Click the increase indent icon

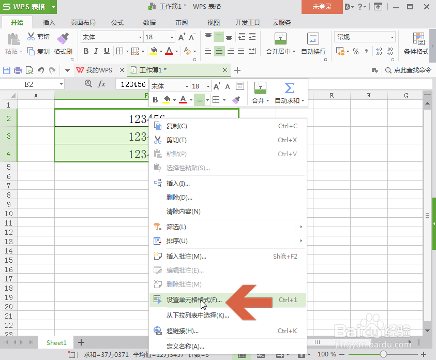252,36
